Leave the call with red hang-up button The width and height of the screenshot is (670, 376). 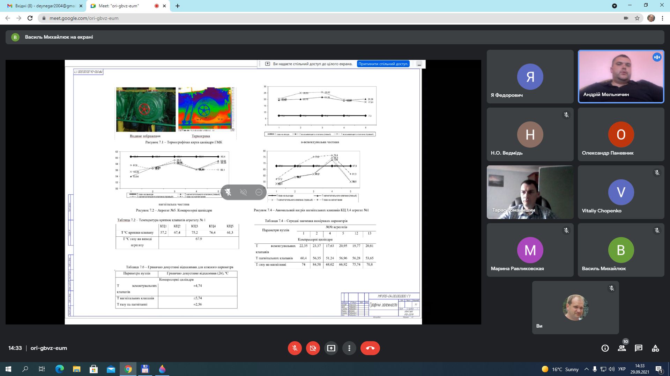point(370,348)
